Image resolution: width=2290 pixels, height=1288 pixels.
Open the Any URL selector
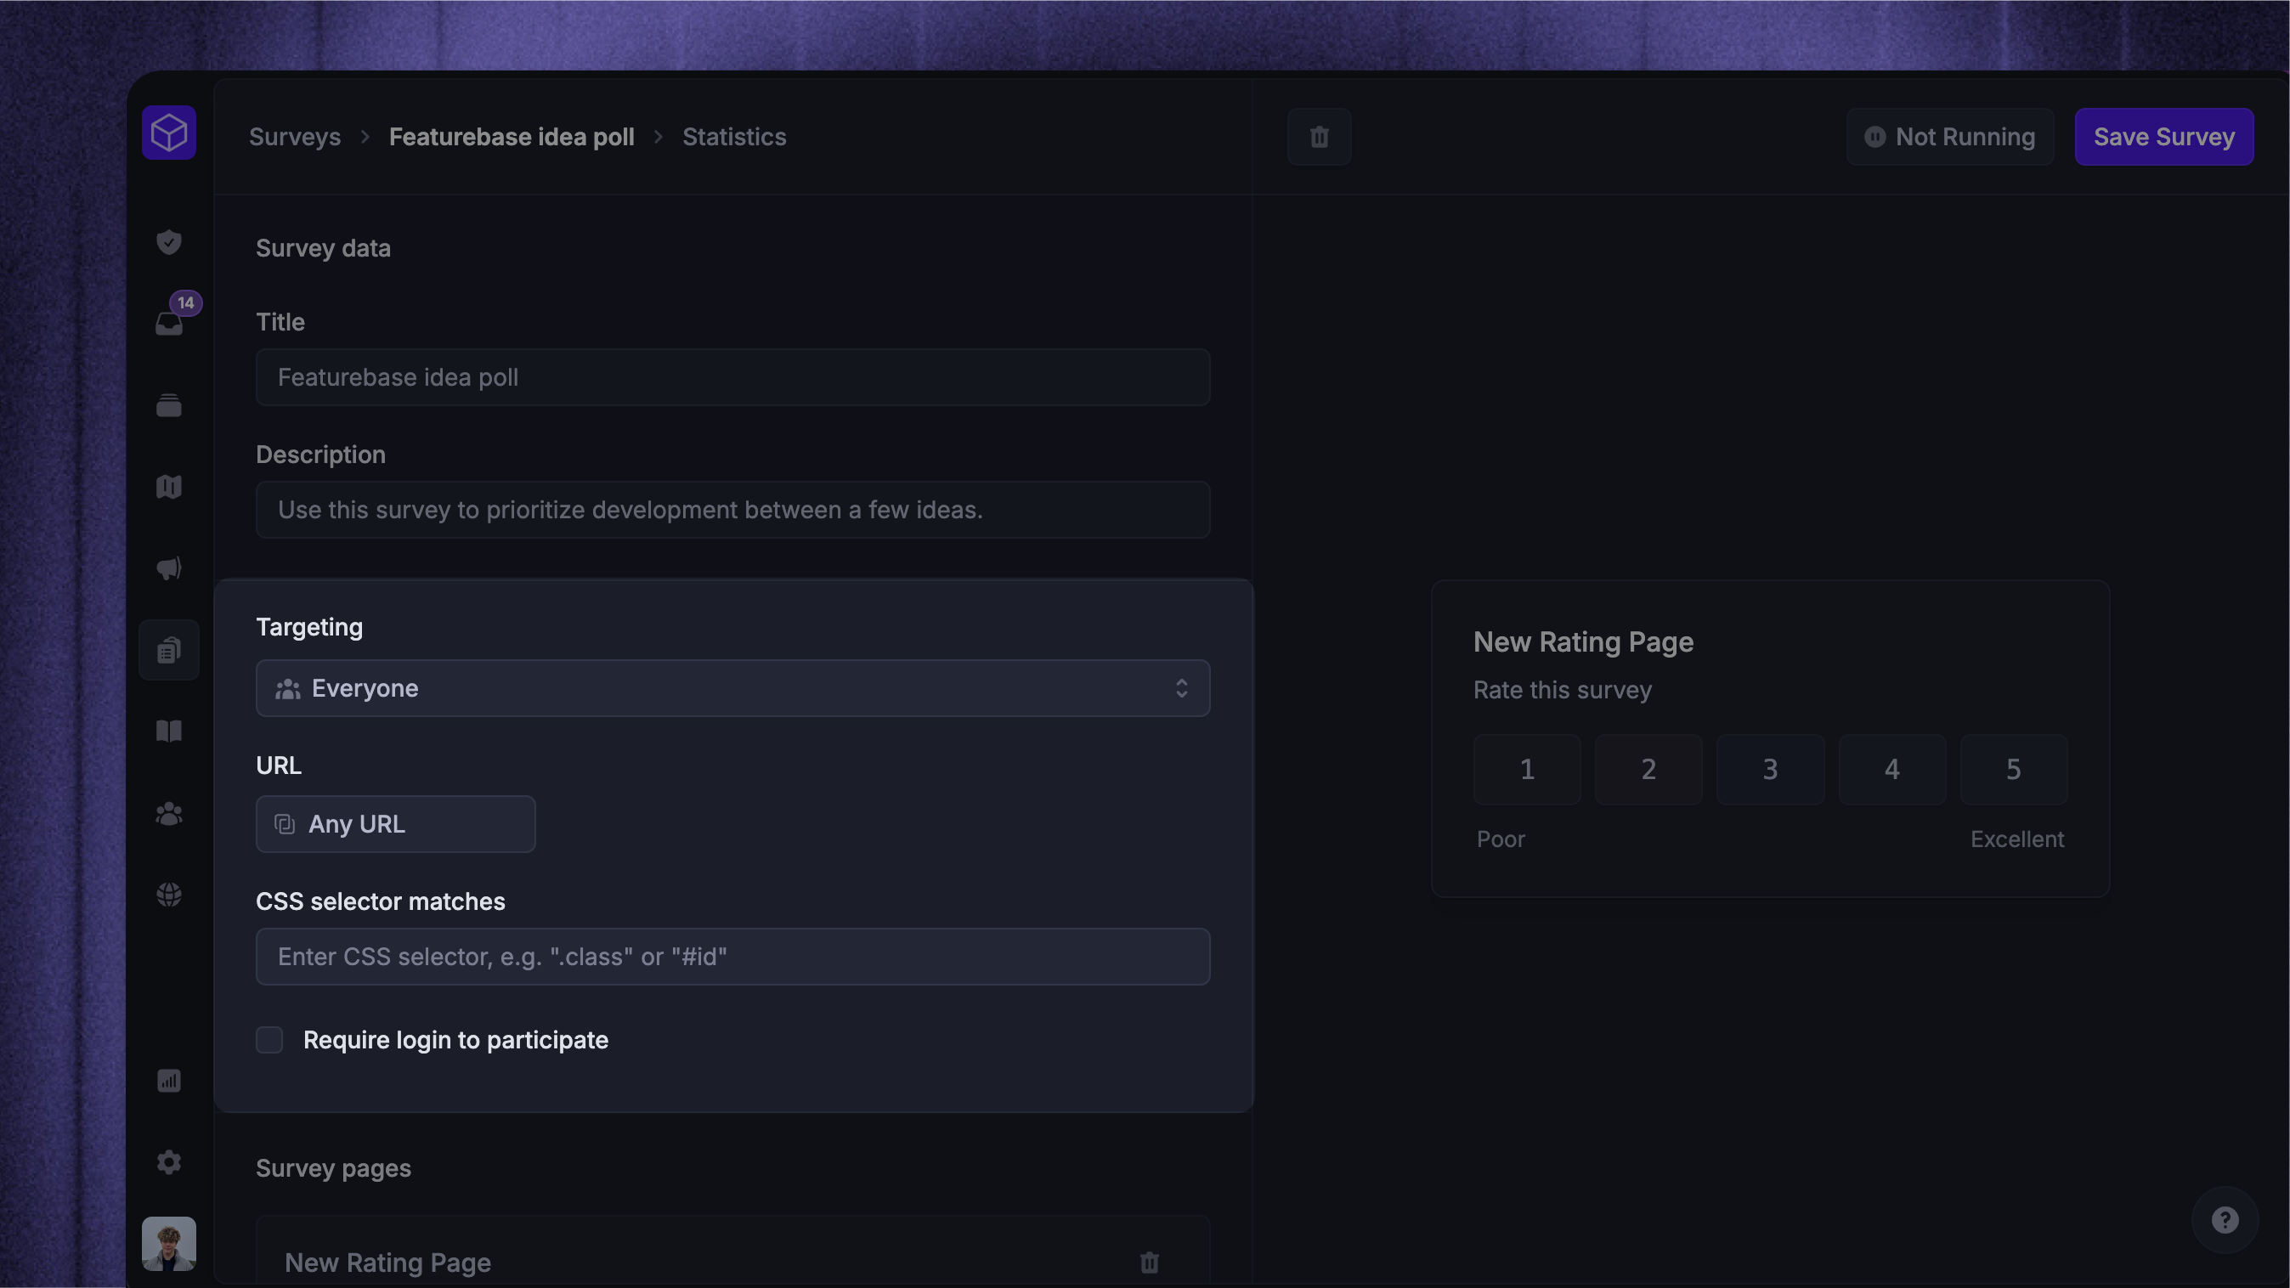[396, 824]
